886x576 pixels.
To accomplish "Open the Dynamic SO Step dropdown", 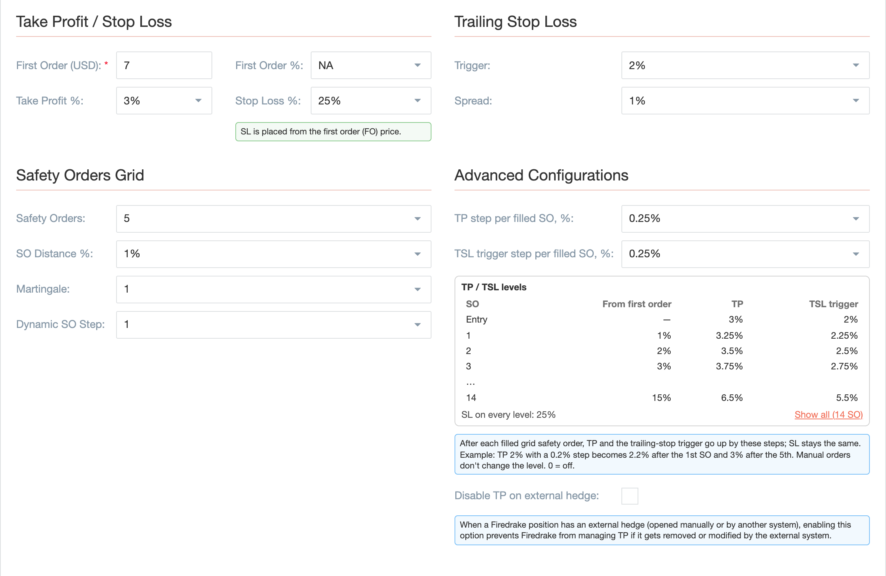I will (273, 325).
